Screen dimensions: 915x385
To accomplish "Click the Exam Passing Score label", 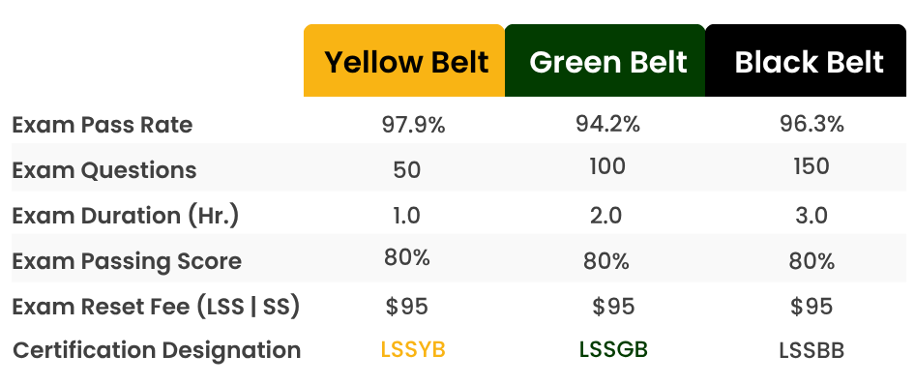I will [127, 261].
